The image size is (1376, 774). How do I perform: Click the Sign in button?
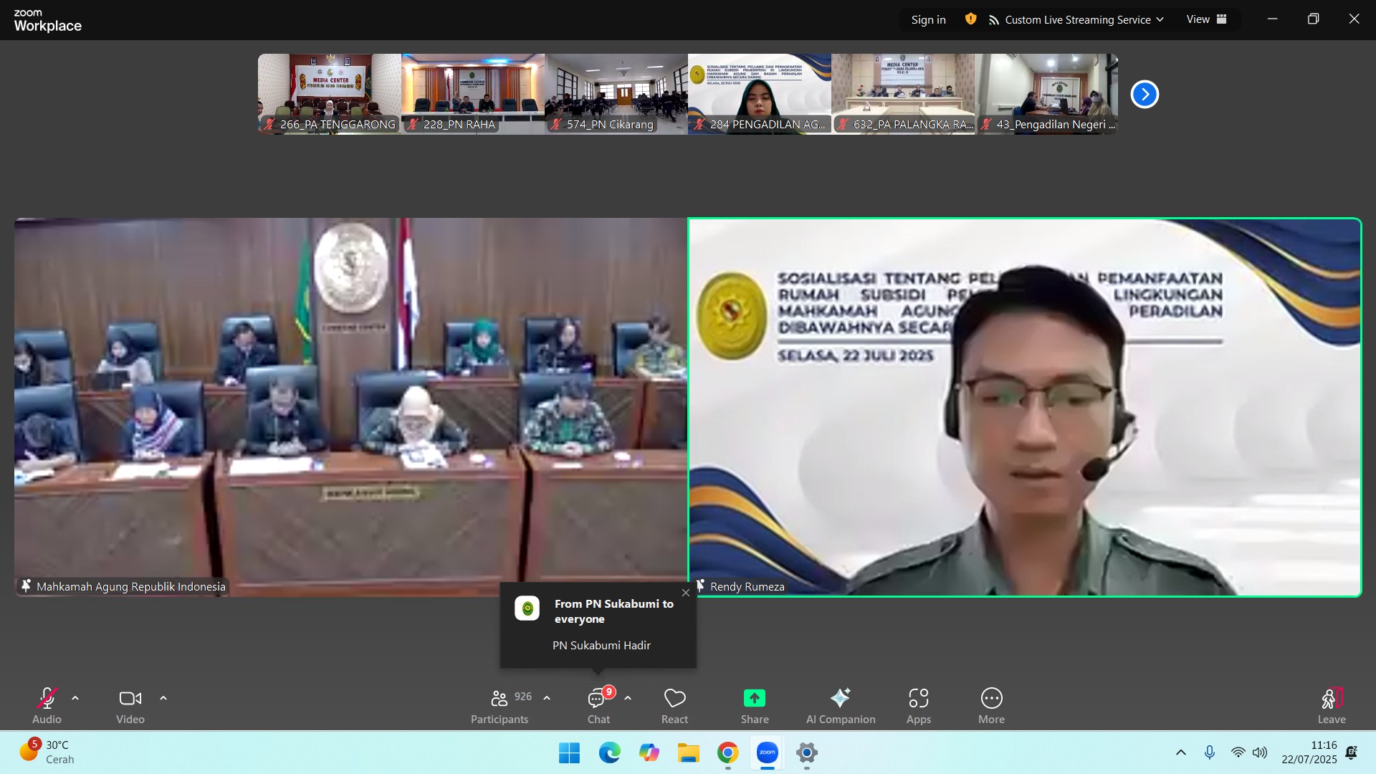[928, 19]
